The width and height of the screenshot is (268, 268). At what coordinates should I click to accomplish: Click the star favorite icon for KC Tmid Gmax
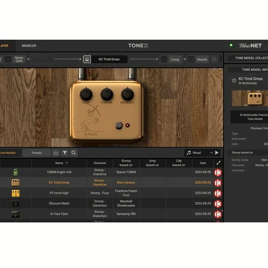coord(234,80)
